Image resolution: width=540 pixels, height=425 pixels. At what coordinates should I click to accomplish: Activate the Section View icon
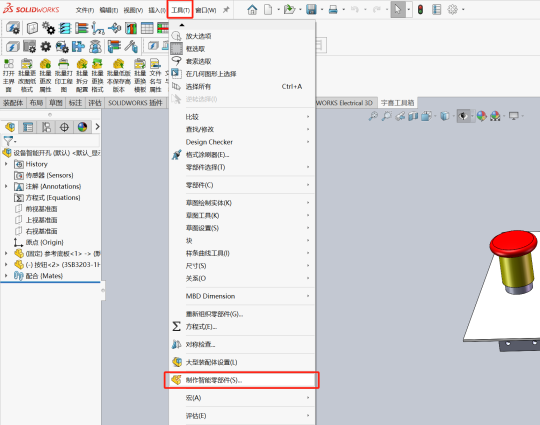pyautogui.click(x=413, y=116)
